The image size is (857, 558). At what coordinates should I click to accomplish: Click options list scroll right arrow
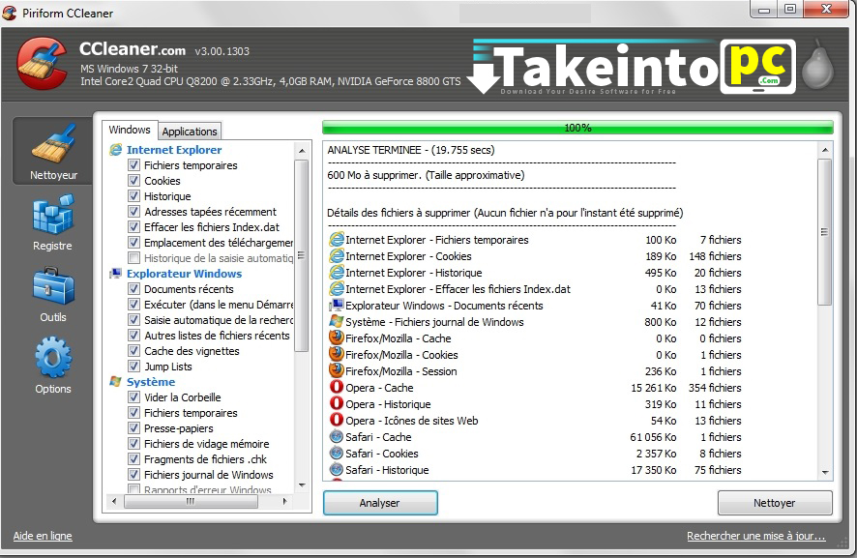point(284,501)
